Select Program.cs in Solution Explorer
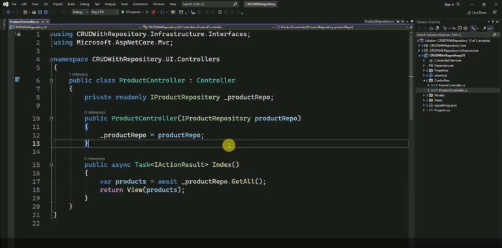Screen dimensions: 502x248 pos(441,110)
